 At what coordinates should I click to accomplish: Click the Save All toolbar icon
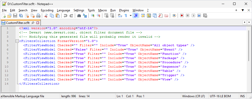[21, 16]
